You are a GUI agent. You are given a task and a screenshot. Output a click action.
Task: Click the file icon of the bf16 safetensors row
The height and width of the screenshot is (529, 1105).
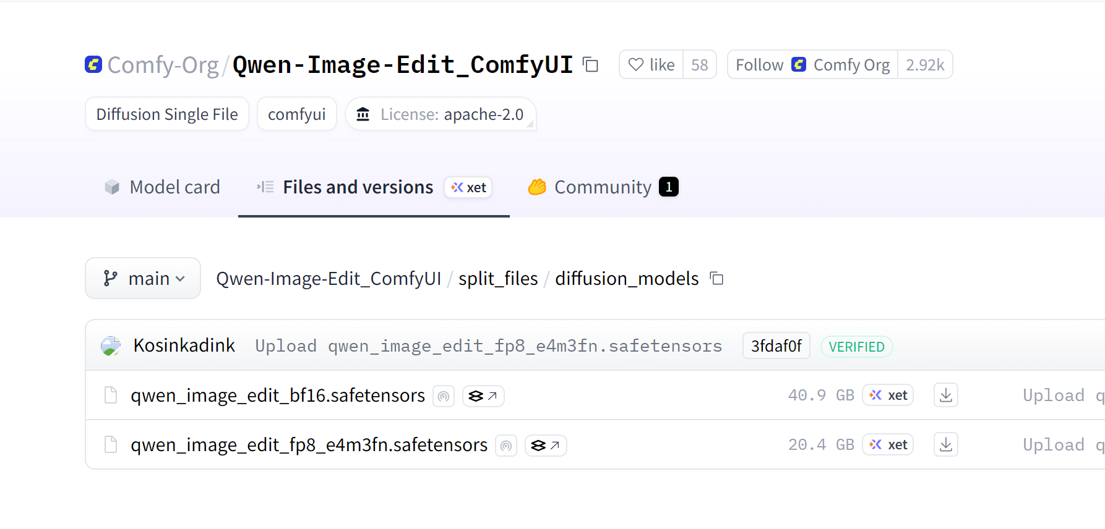pyautogui.click(x=111, y=395)
